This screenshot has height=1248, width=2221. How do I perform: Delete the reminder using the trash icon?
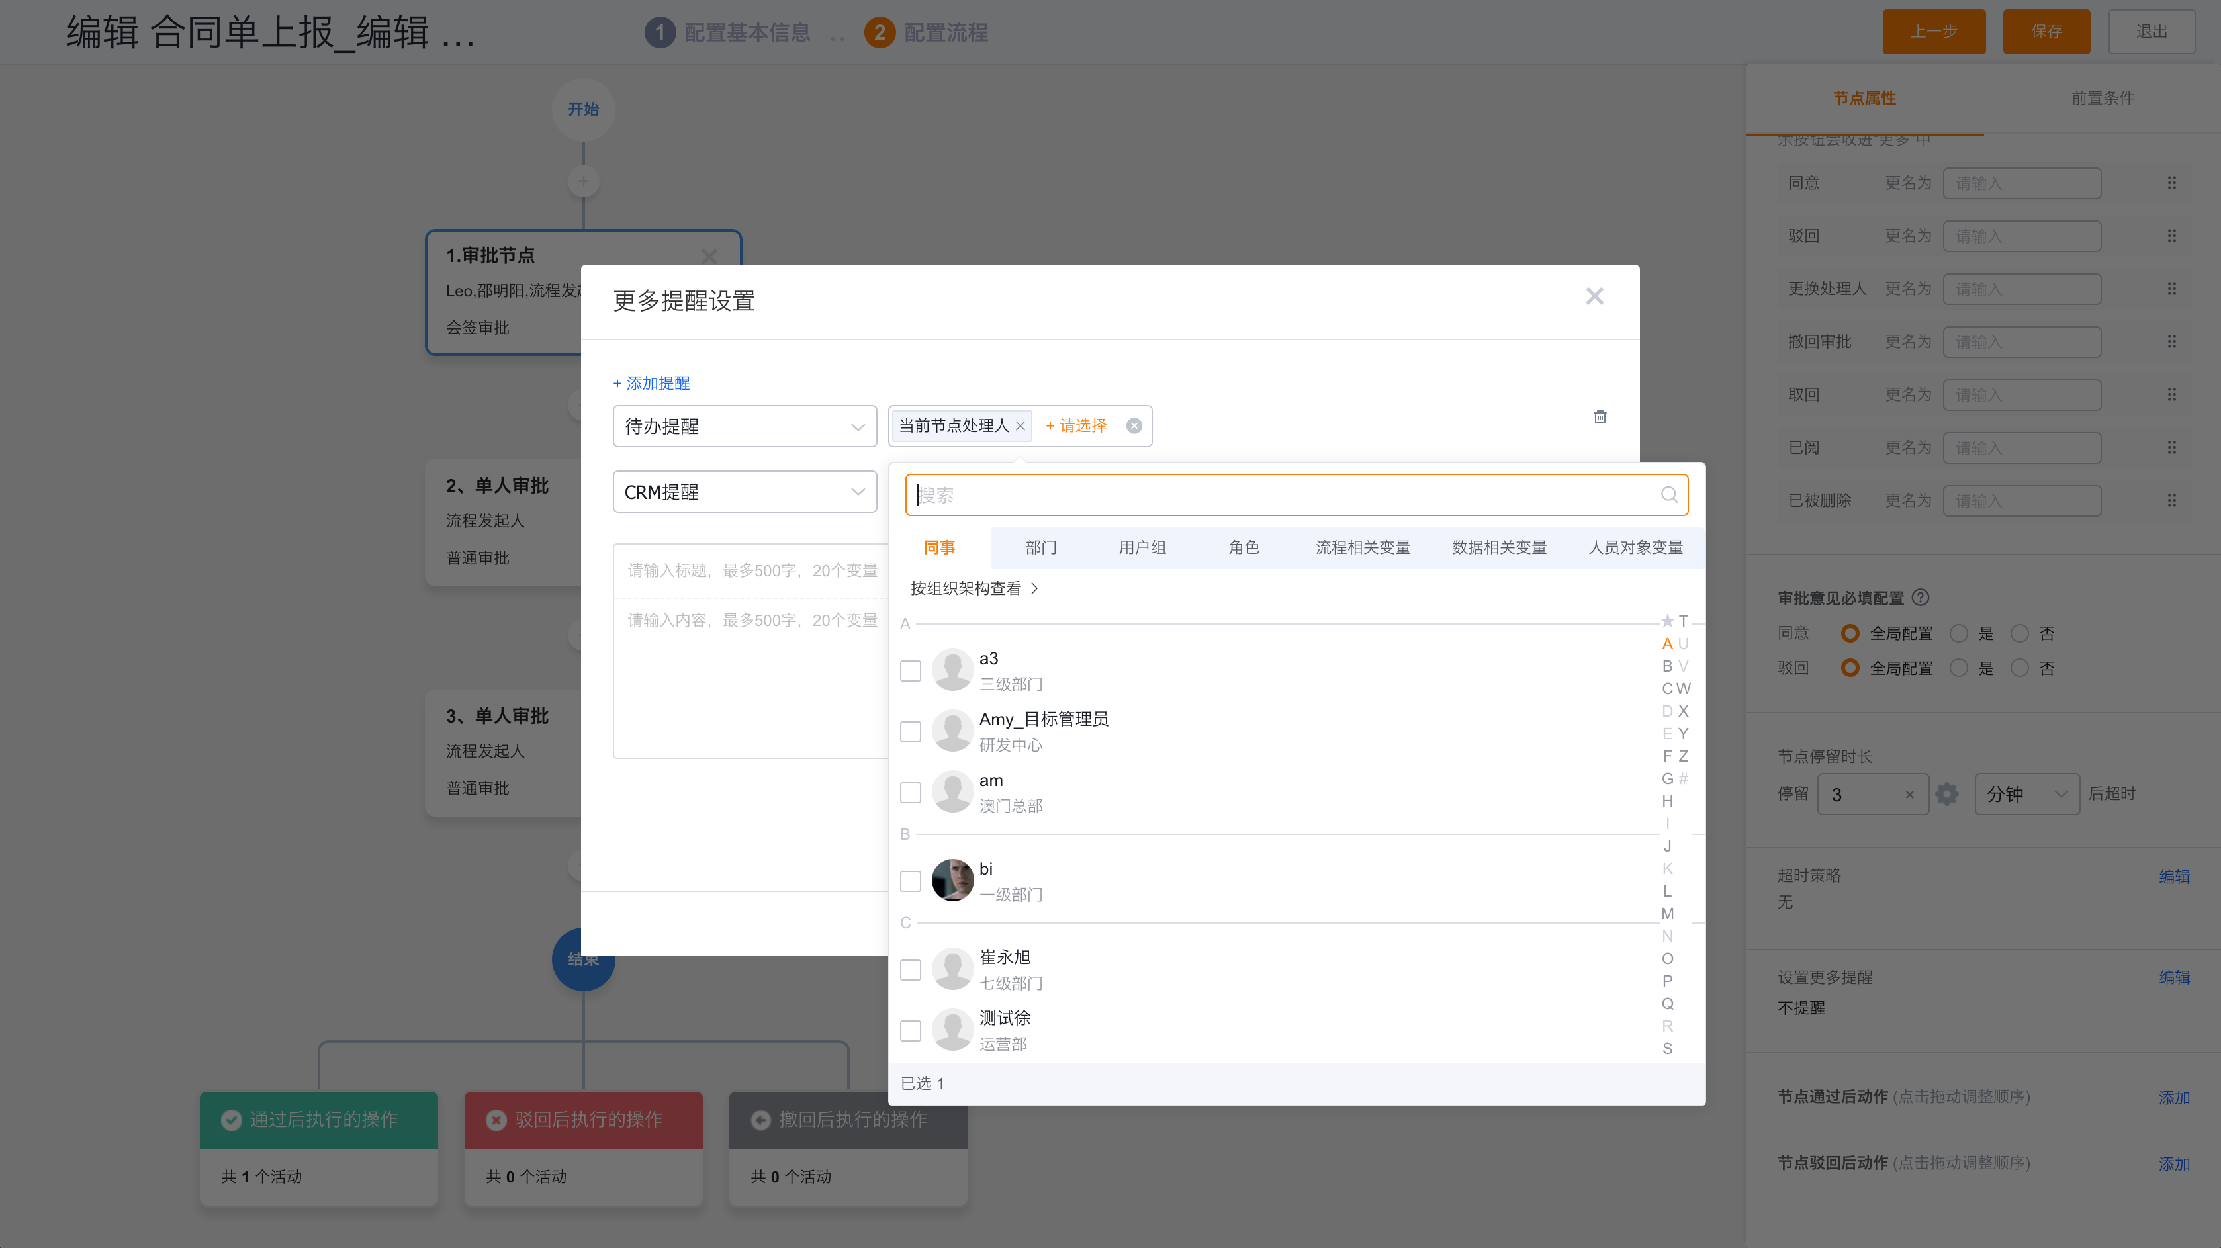(1600, 416)
